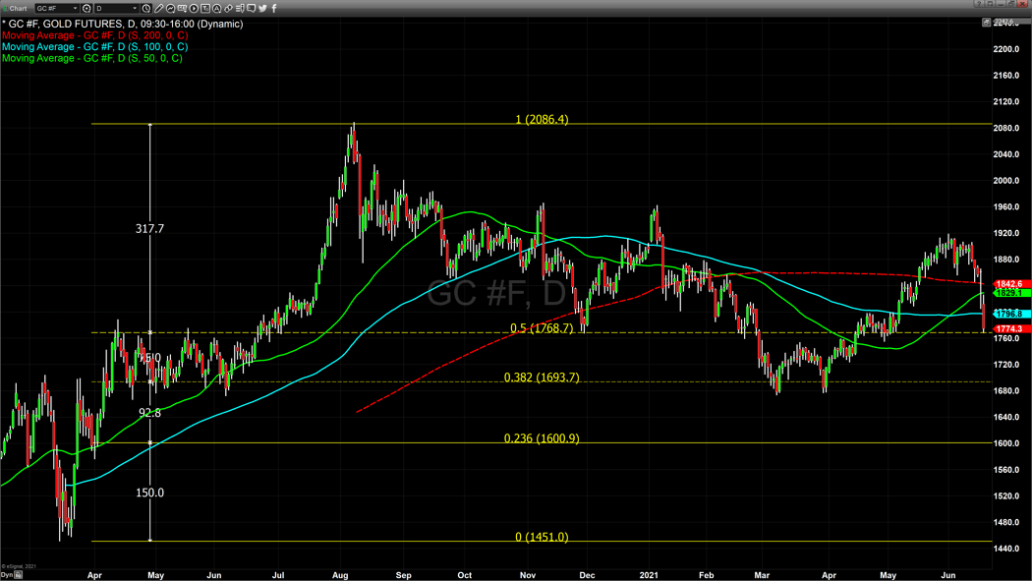This screenshot has width=1032, height=581.
Task: Open the chart type dropdown icon
Action: pyautogui.click(x=182, y=9)
